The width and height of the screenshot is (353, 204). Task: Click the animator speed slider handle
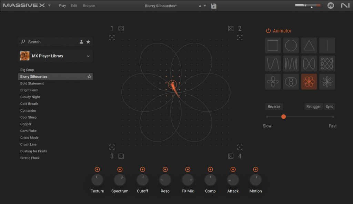[x=283, y=116]
